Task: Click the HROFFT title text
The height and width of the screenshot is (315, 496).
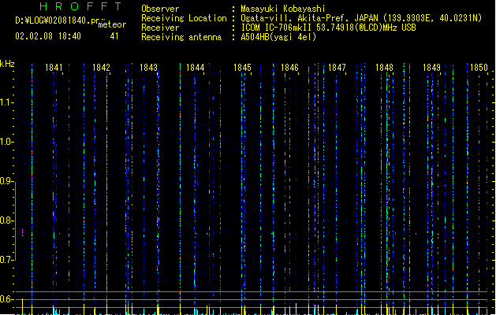Action: tap(80, 6)
